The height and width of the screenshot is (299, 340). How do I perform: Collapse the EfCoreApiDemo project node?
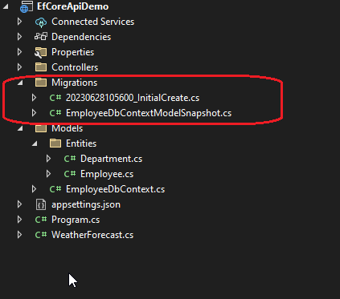point(6,6)
